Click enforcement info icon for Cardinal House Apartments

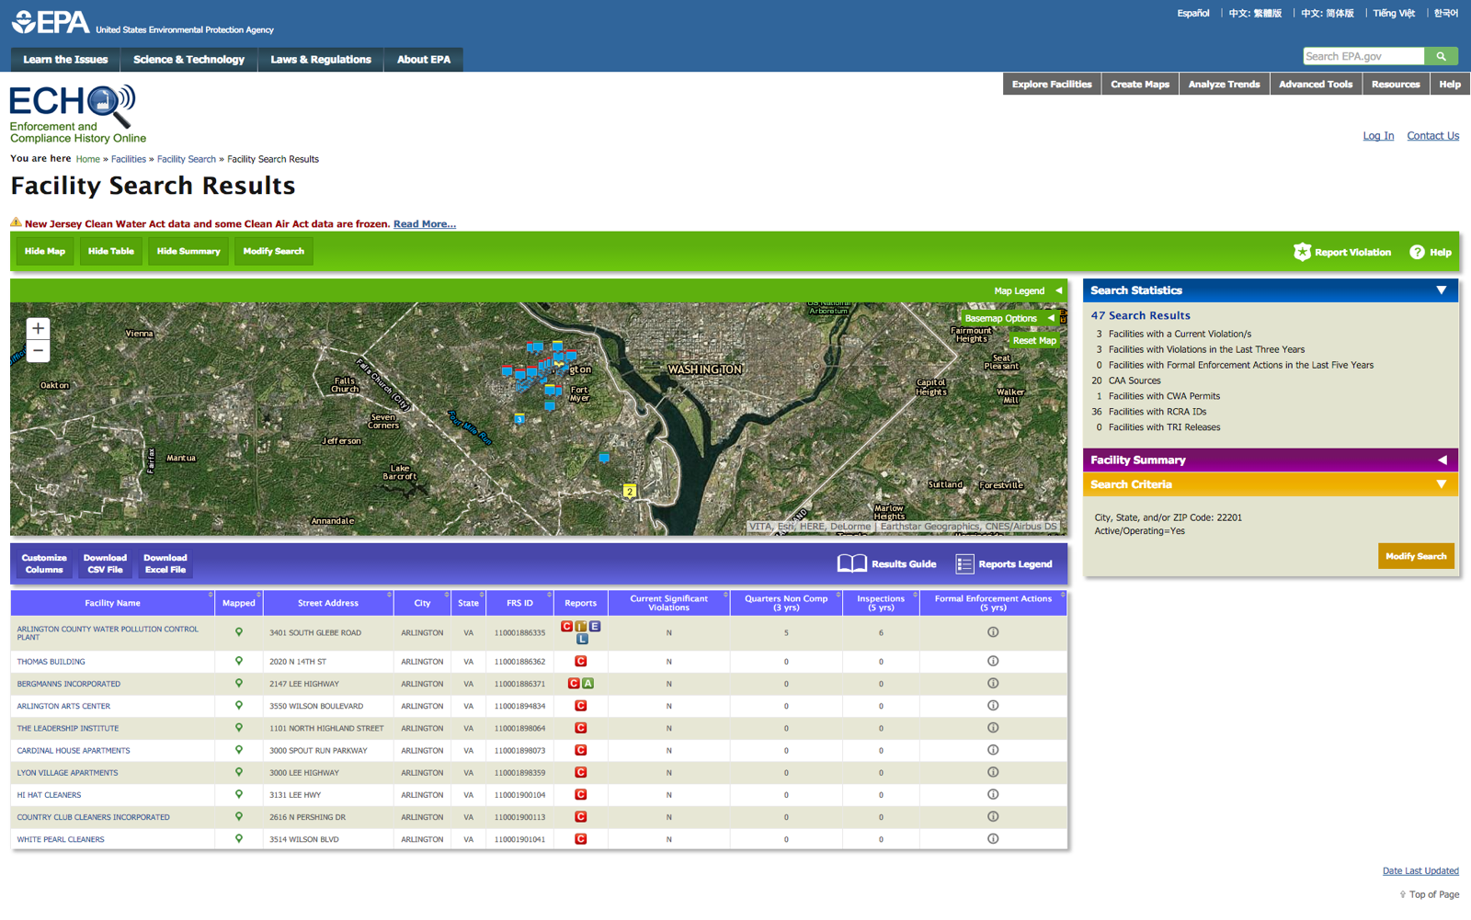point(993,750)
